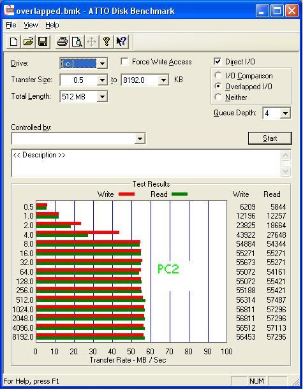Viewport: 303px width, 390px height.
Task: Click the 2.0 row label in chart
Action: coord(29,226)
